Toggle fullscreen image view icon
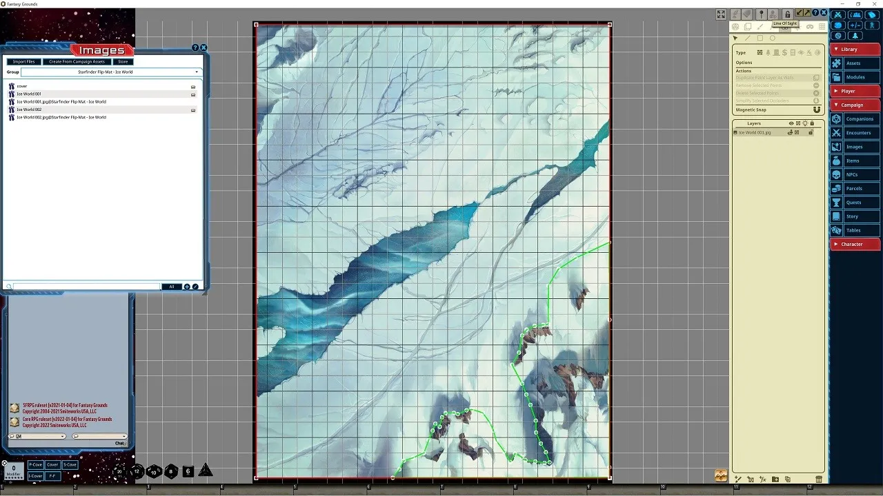Screen dimensions: 883x496 click(x=721, y=14)
